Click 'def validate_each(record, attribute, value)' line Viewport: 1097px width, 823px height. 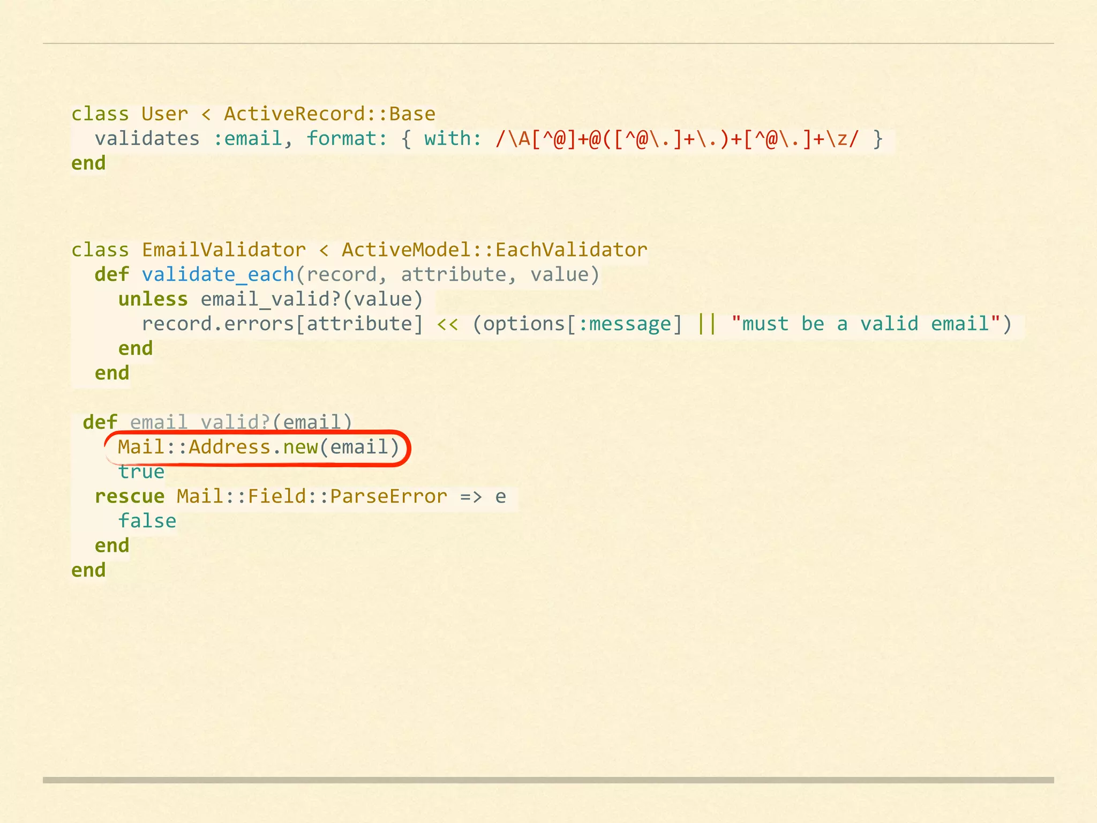pyautogui.click(x=347, y=275)
